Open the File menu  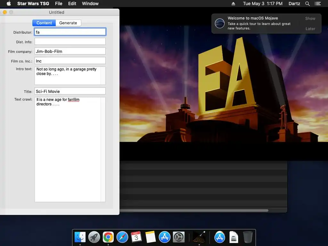coord(59,4)
